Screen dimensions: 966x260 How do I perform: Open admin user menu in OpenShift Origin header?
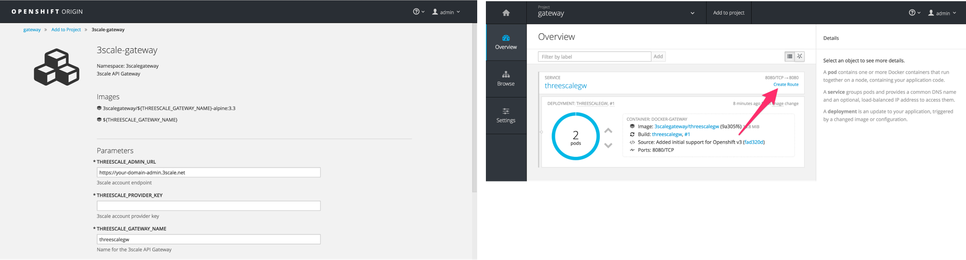(x=446, y=12)
